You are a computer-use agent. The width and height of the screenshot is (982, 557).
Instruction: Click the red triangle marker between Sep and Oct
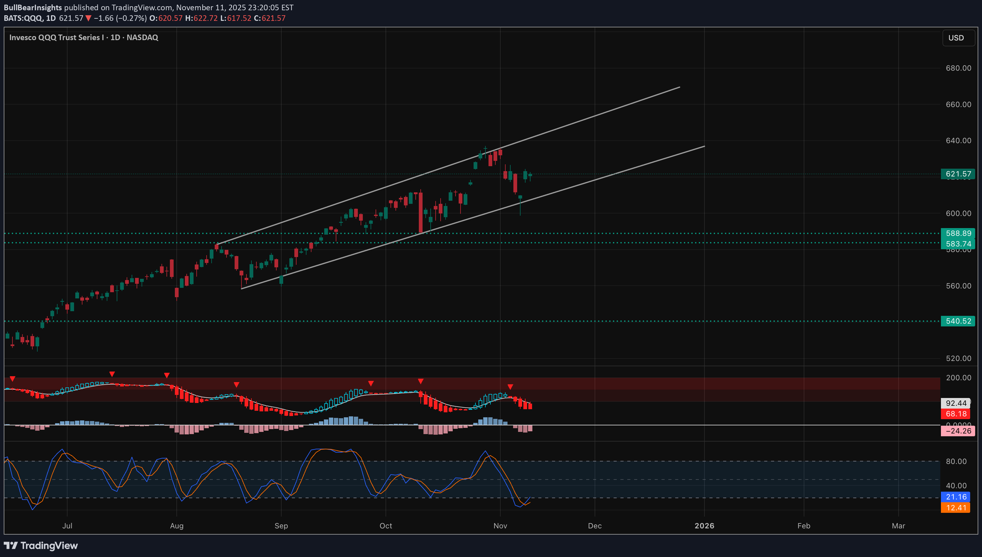(371, 383)
